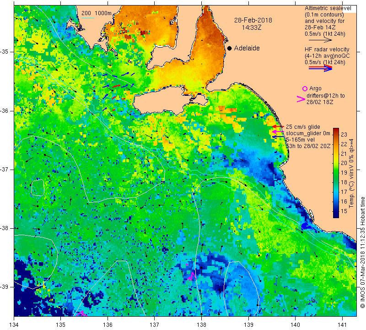Click the 141 longitude axis label
Screen dimensions: 366x330
tap(342, 324)
